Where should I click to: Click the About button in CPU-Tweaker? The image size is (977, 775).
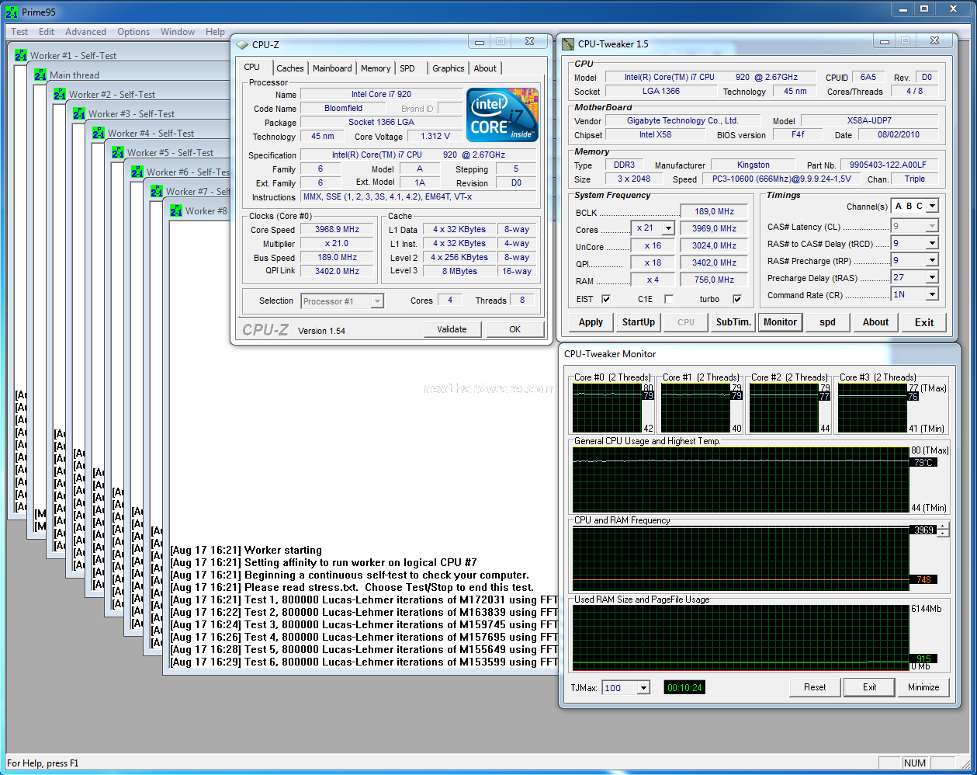(875, 322)
